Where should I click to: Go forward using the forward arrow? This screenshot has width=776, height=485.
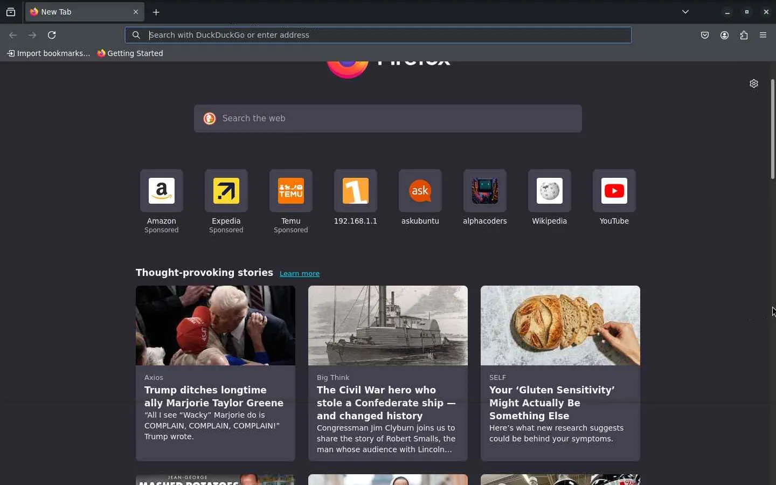[x=32, y=35]
